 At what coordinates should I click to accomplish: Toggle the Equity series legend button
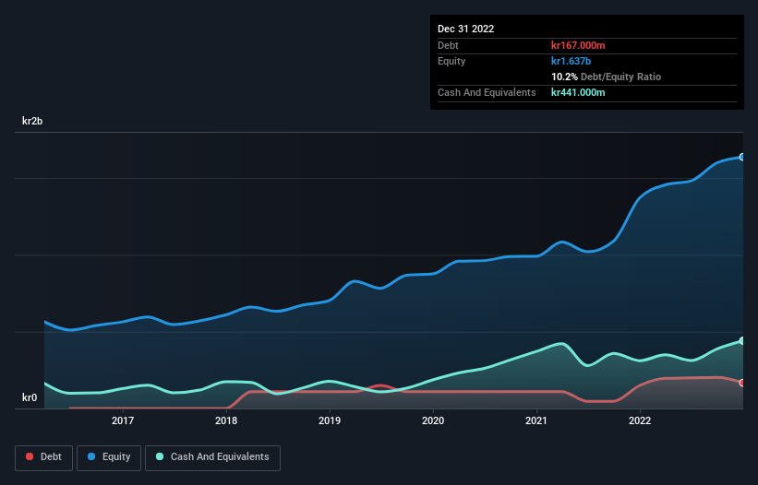click(109, 457)
